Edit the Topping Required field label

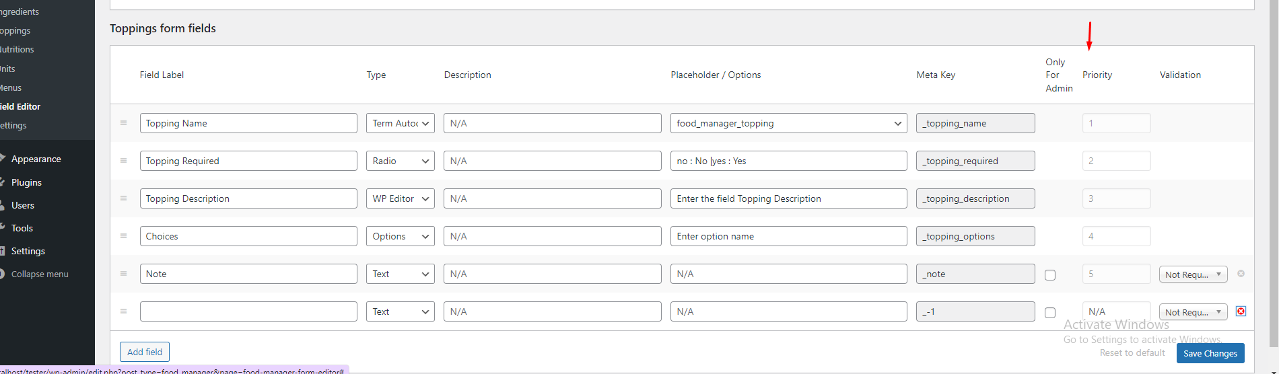pos(248,161)
